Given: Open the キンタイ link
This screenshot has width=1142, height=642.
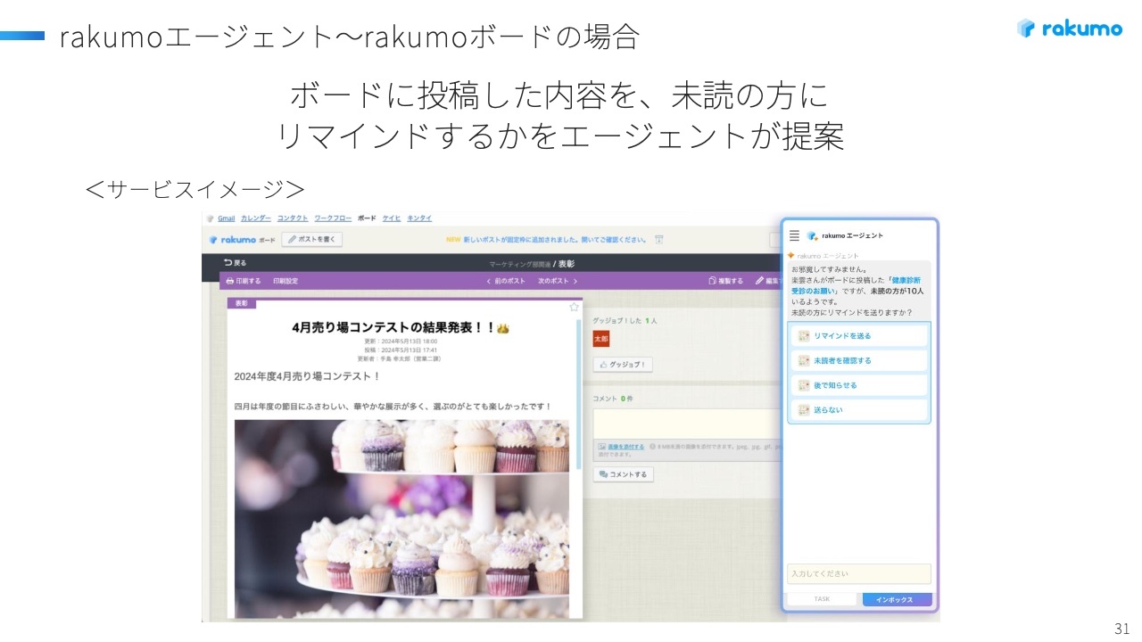Looking at the screenshot, I should coord(419,218).
